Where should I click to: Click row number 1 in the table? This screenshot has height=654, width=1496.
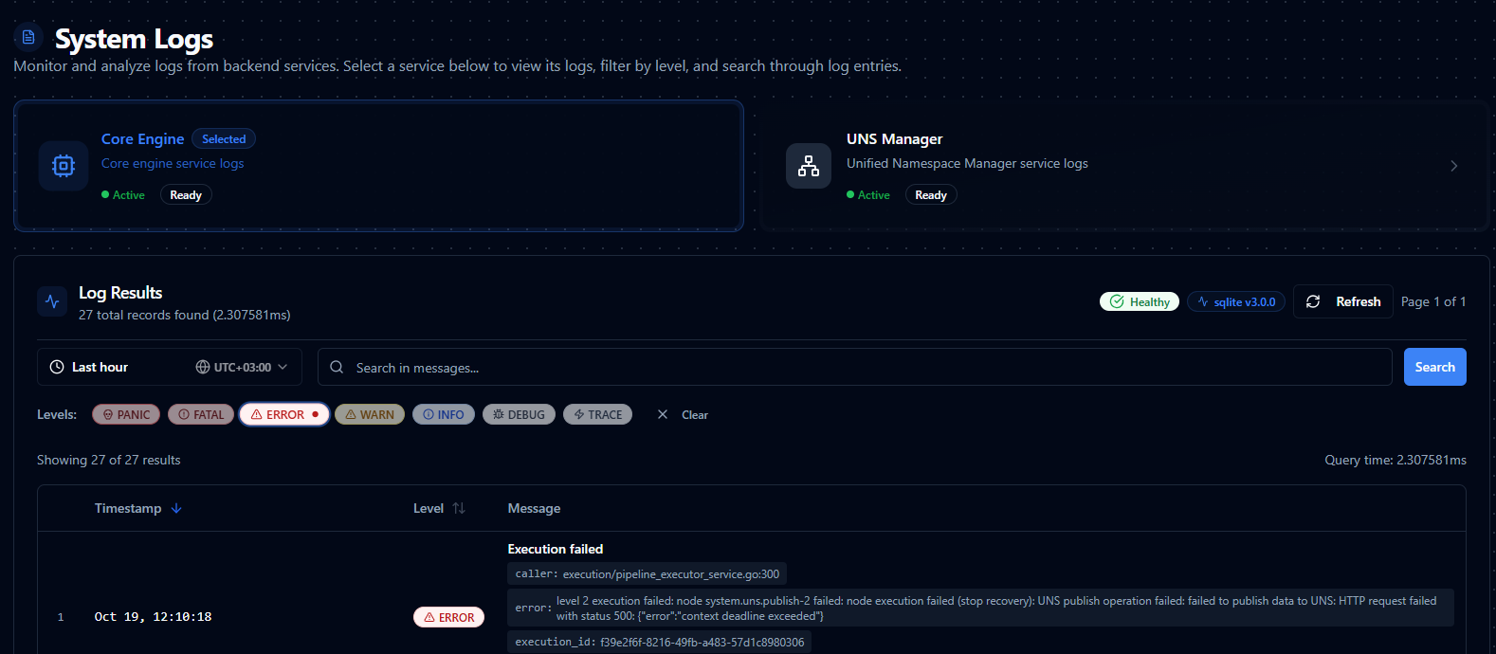click(x=61, y=617)
